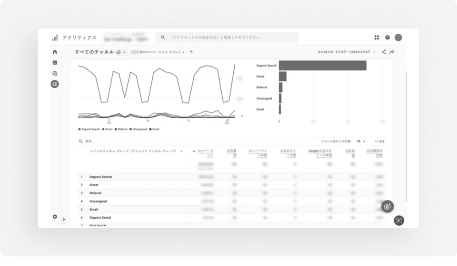Open the date range dropdown
The image size is (457, 266).
355,52
